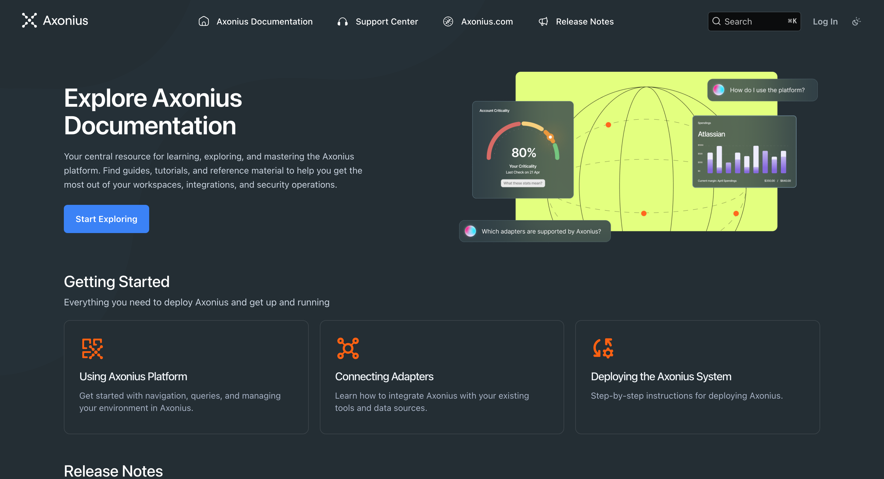Click the Connecting Adapters network icon
This screenshot has width=884, height=479.
pyautogui.click(x=348, y=348)
